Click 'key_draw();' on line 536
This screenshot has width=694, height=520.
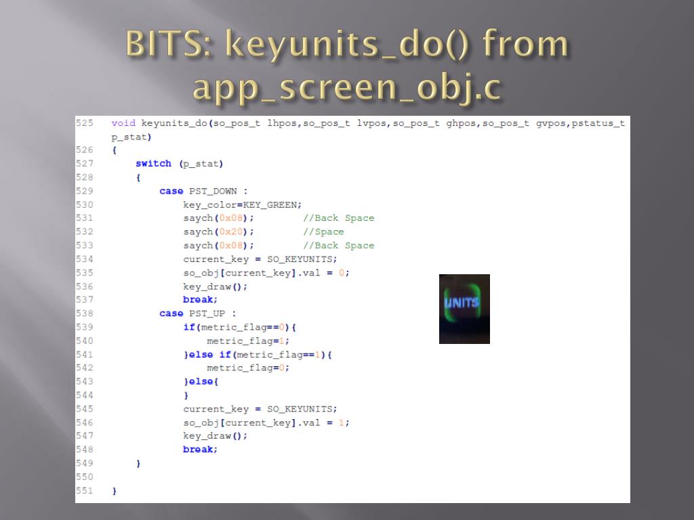click(216, 286)
